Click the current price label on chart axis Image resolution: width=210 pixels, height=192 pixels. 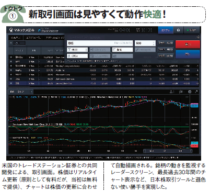pyautogui.click(x=194, y=106)
